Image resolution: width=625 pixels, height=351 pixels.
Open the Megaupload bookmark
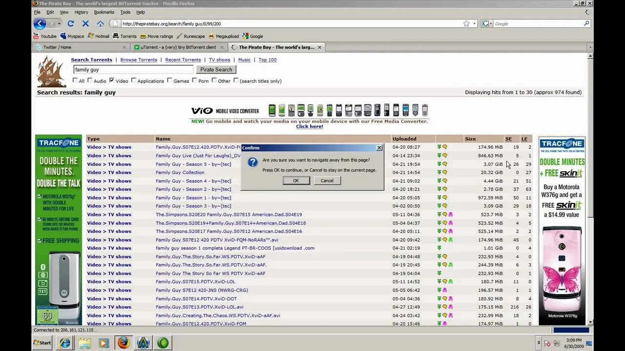[224, 36]
